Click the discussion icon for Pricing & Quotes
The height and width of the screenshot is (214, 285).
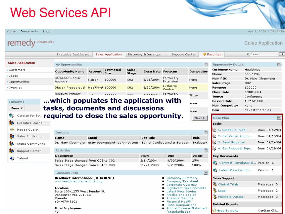click(215, 197)
